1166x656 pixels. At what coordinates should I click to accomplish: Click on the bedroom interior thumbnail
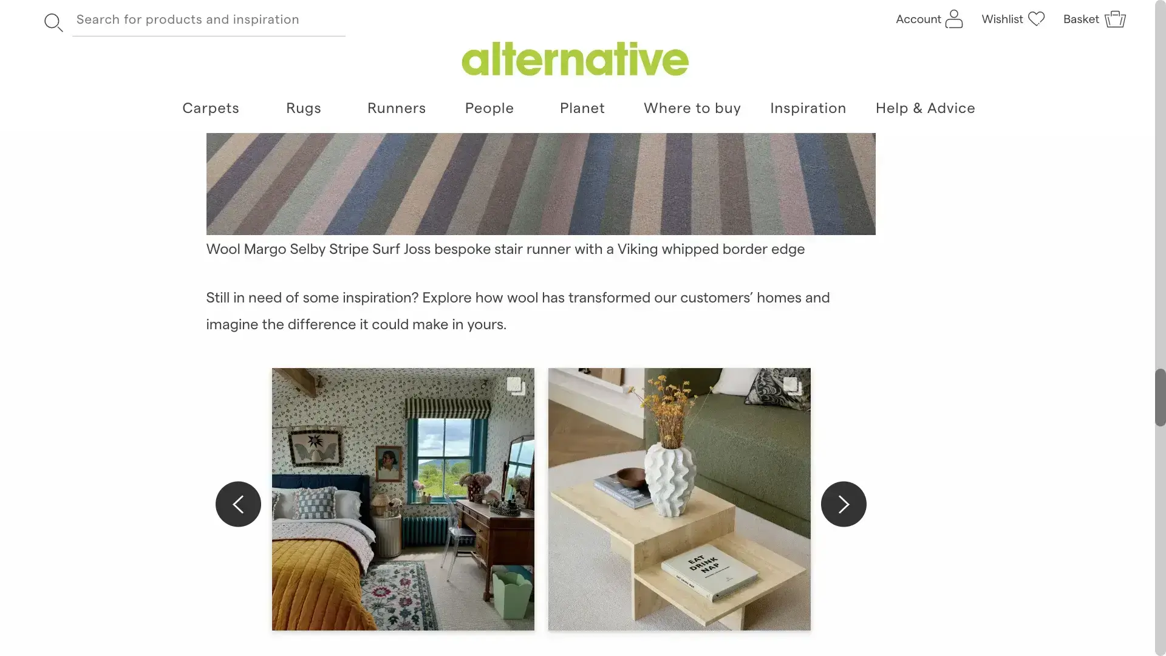pyautogui.click(x=403, y=499)
